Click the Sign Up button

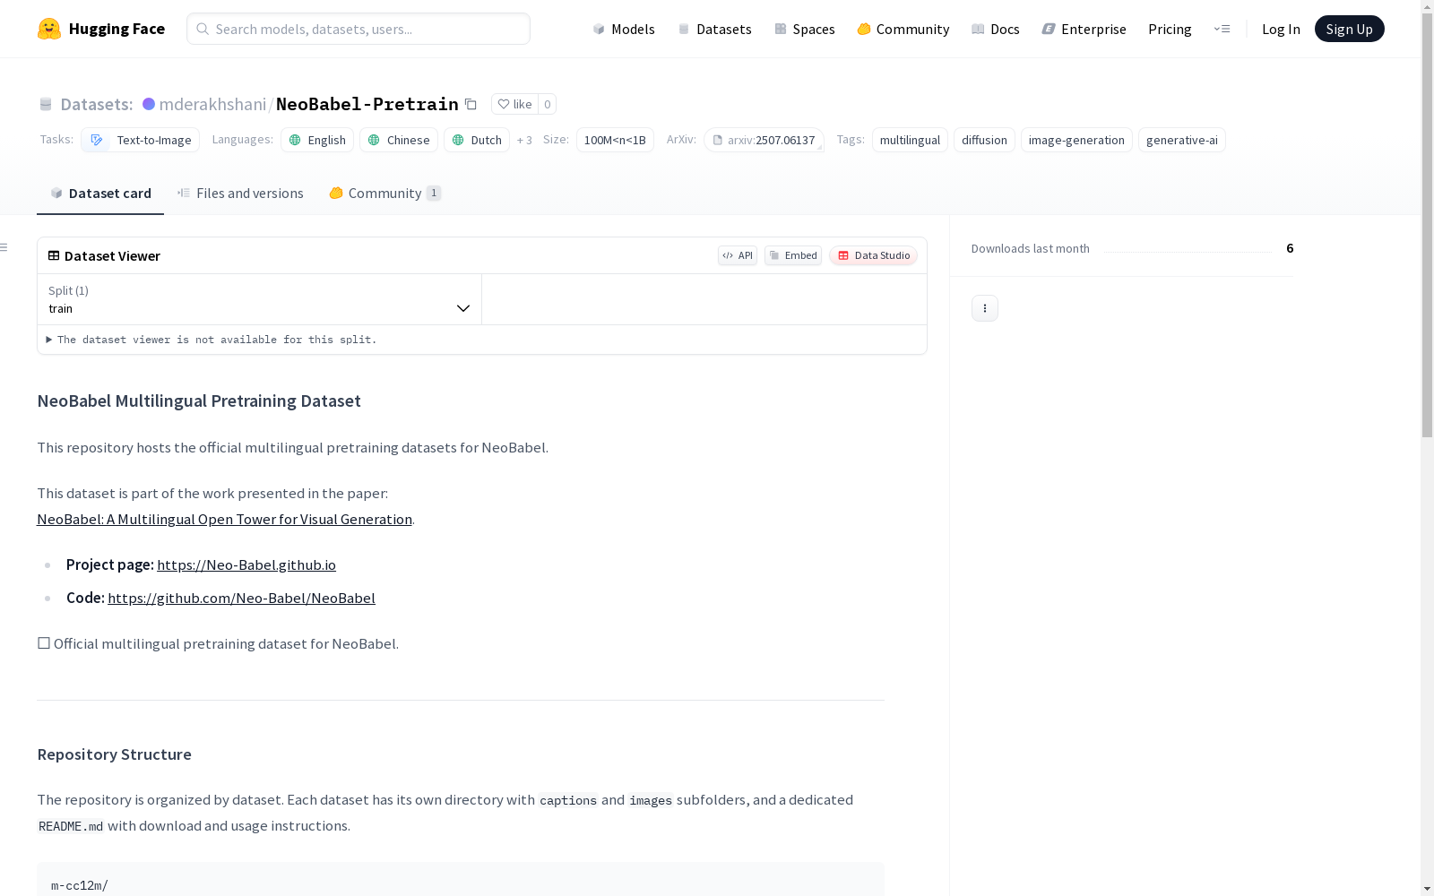[x=1349, y=29]
